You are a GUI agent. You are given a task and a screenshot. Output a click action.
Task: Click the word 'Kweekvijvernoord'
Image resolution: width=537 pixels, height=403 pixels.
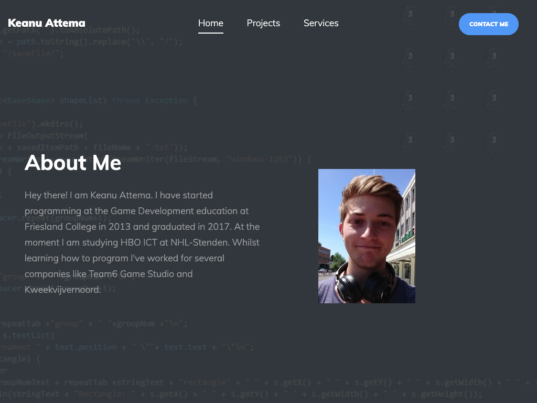click(x=62, y=290)
